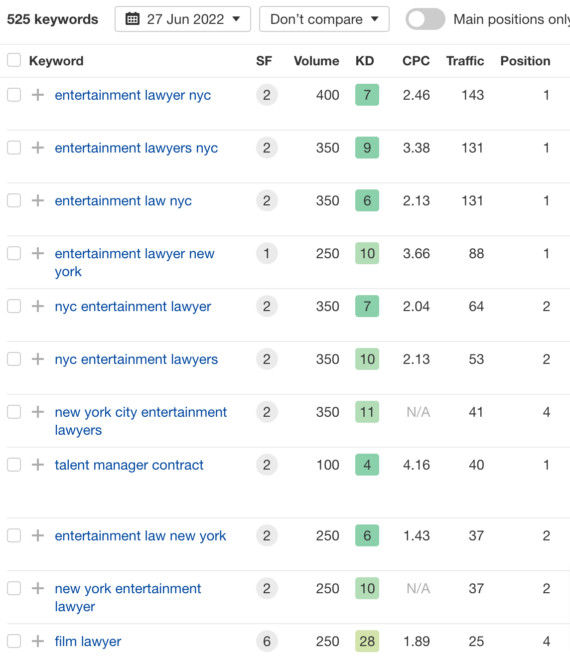Select the checkbox beside "new york city entertainment lawyers"
570x670 pixels.
click(x=13, y=412)
